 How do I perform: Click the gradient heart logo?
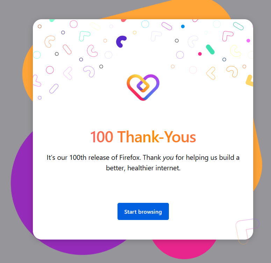[x=143, y=86]
